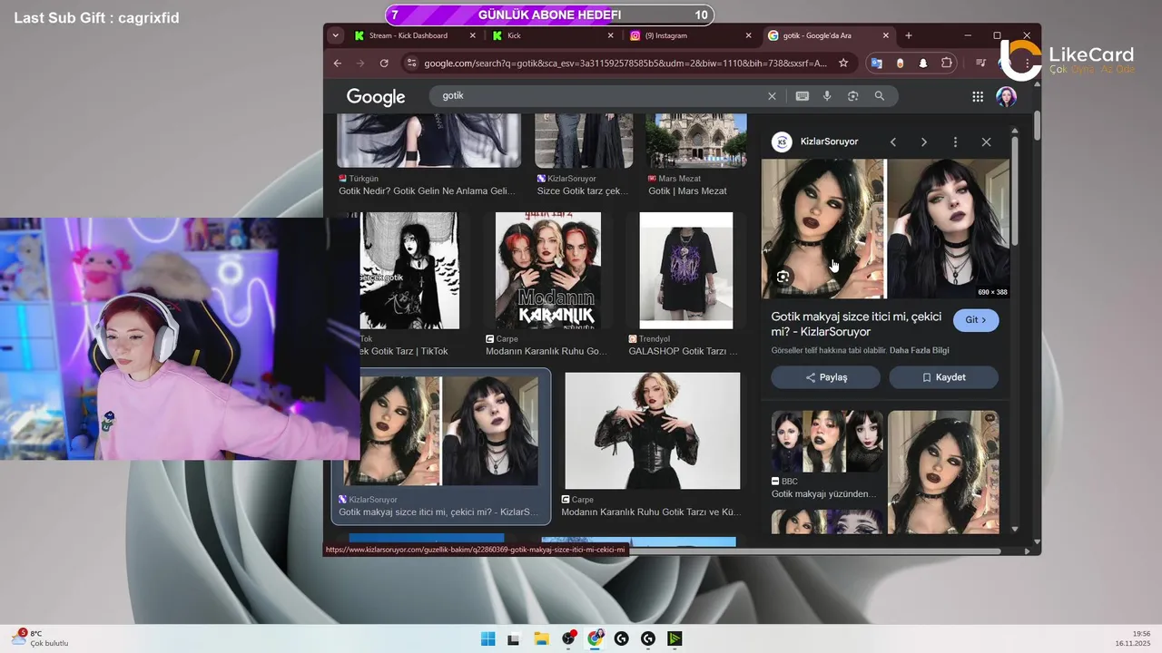1162x653 pixels.
Task: Open the Daha Fazla Bilgi link
Action: point(920,350)
